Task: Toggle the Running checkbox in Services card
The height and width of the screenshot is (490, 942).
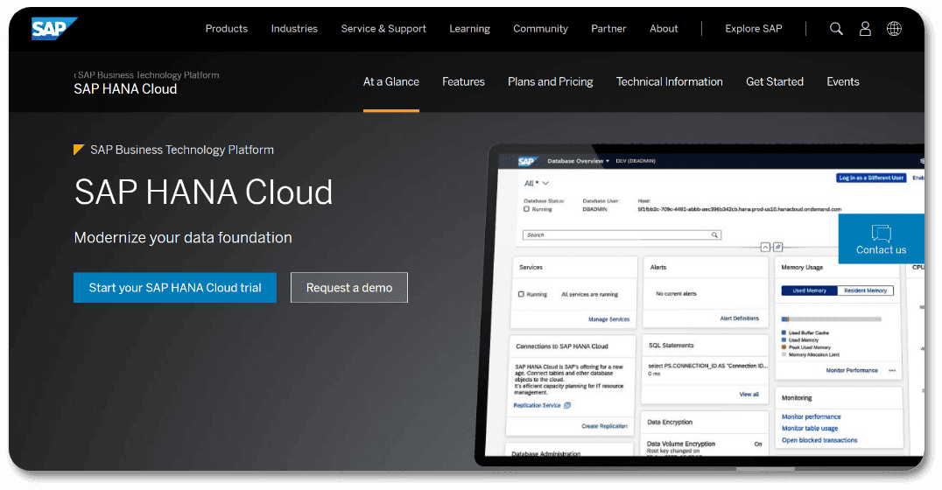Action: (x=521, y=294)
